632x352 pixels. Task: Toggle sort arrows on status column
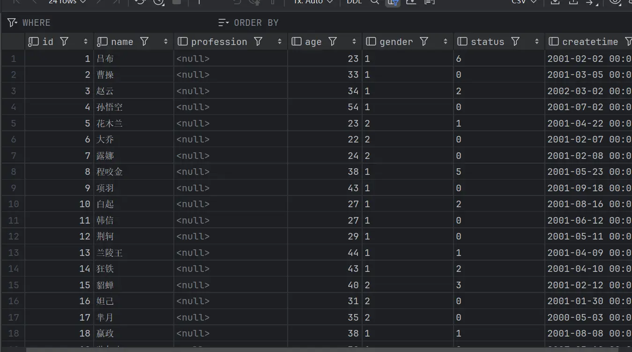[x=537, y=42]
